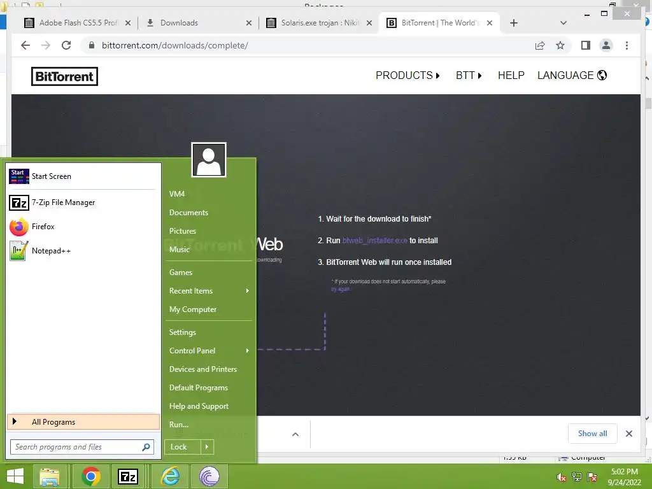
Task: Expand the BTT menu
Action: [x=469, y=75]
